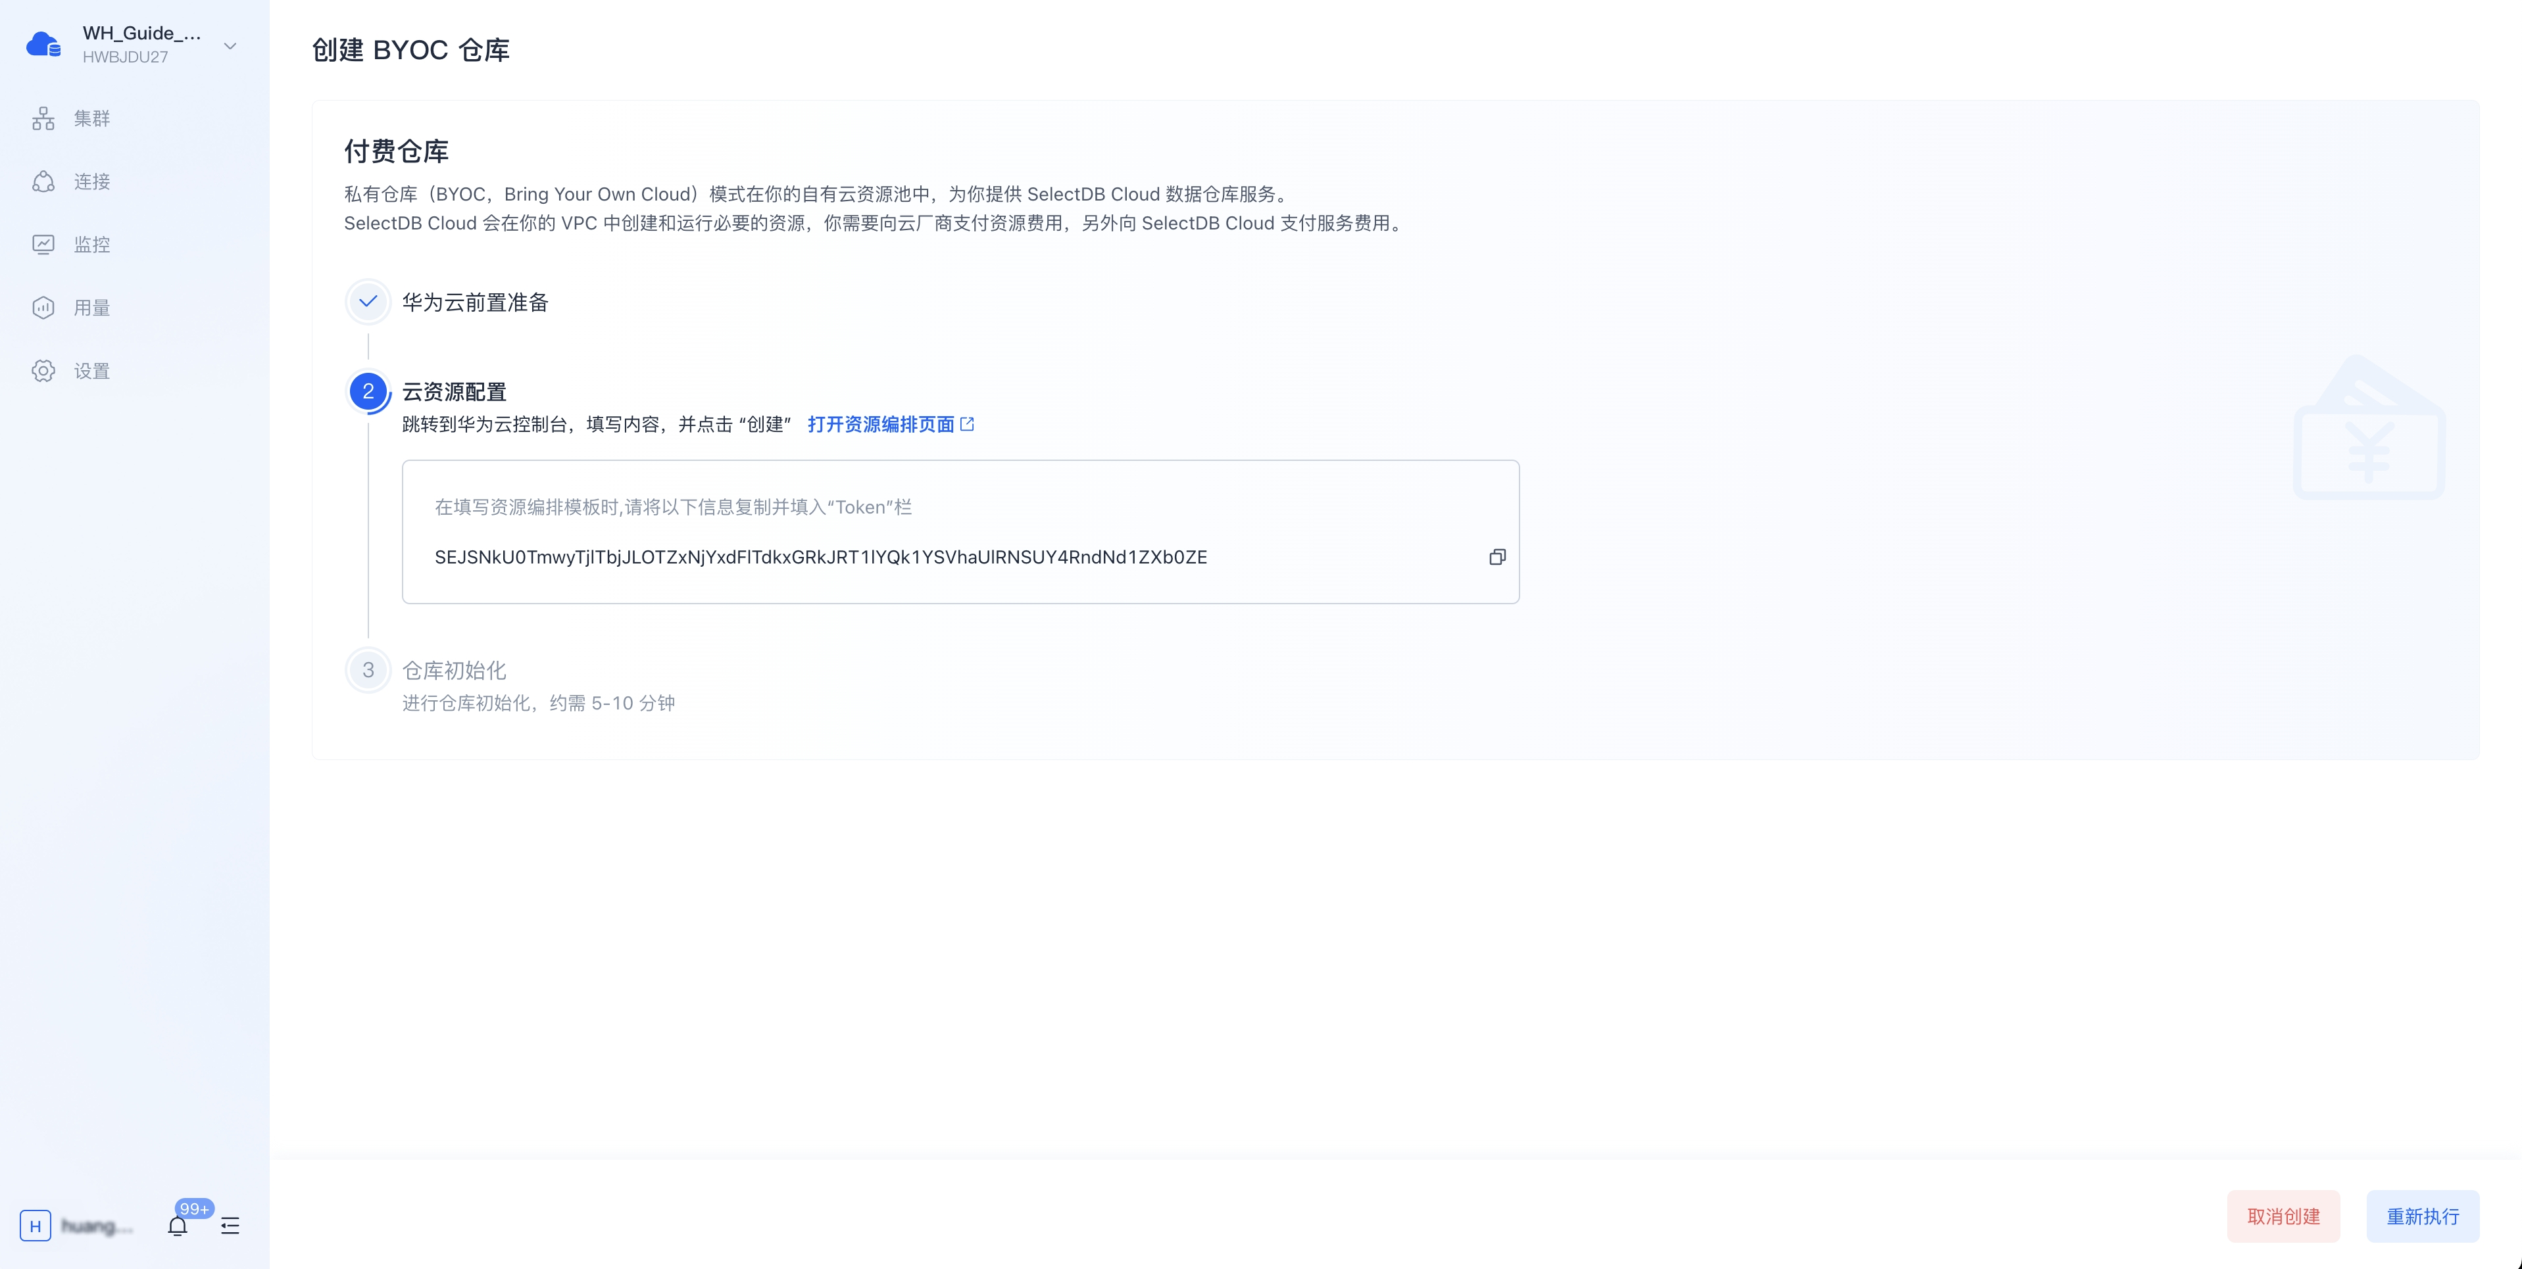The image size is (2522, 1269).
Task: Select step 3 circle 仓库初始化
Action: (368, 670)
